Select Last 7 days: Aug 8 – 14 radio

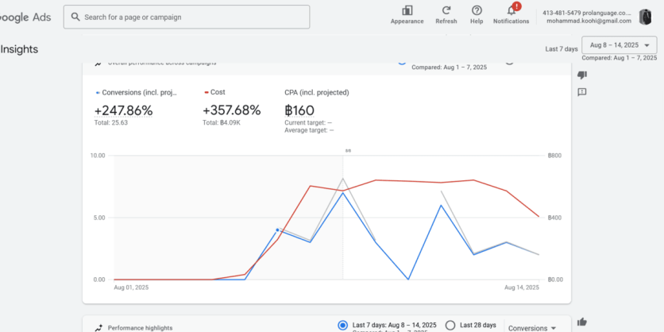tap(342, 325)
